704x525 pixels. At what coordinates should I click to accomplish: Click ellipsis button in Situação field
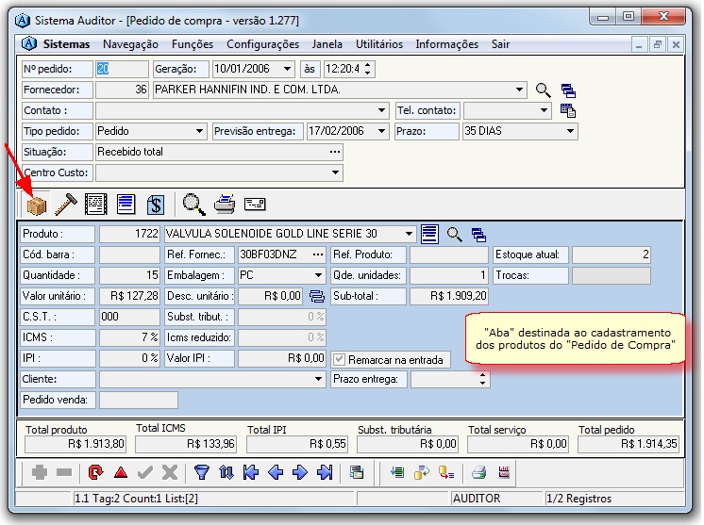(x=335, y=152)
